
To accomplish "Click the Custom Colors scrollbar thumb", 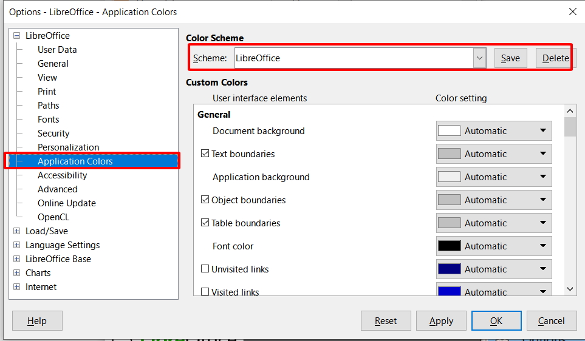I will pyautogui.click(x=570, y=127).
